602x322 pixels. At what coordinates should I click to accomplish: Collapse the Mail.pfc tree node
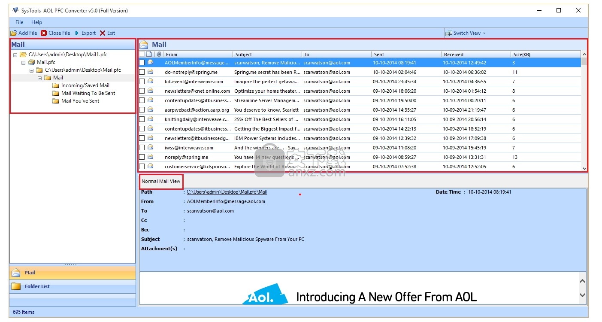point(24,63)
